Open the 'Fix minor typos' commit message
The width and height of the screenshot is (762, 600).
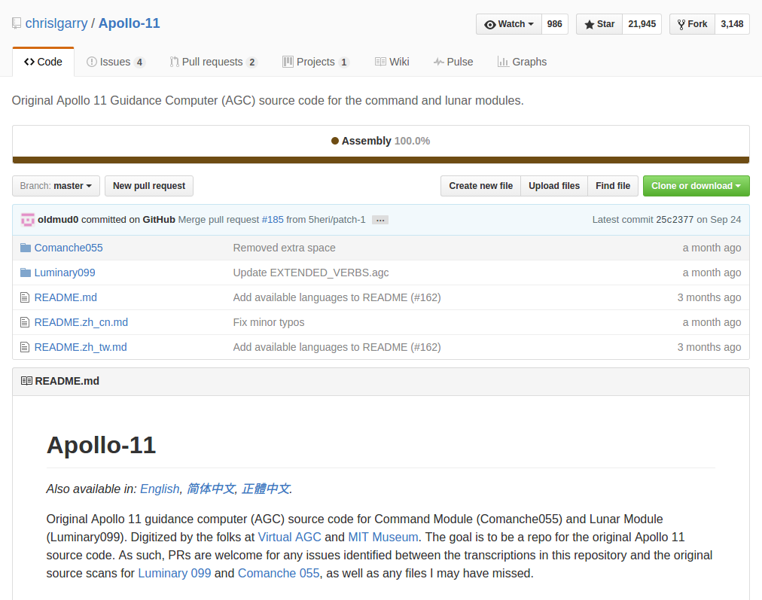pyautogui.click(x=269, y=322)
